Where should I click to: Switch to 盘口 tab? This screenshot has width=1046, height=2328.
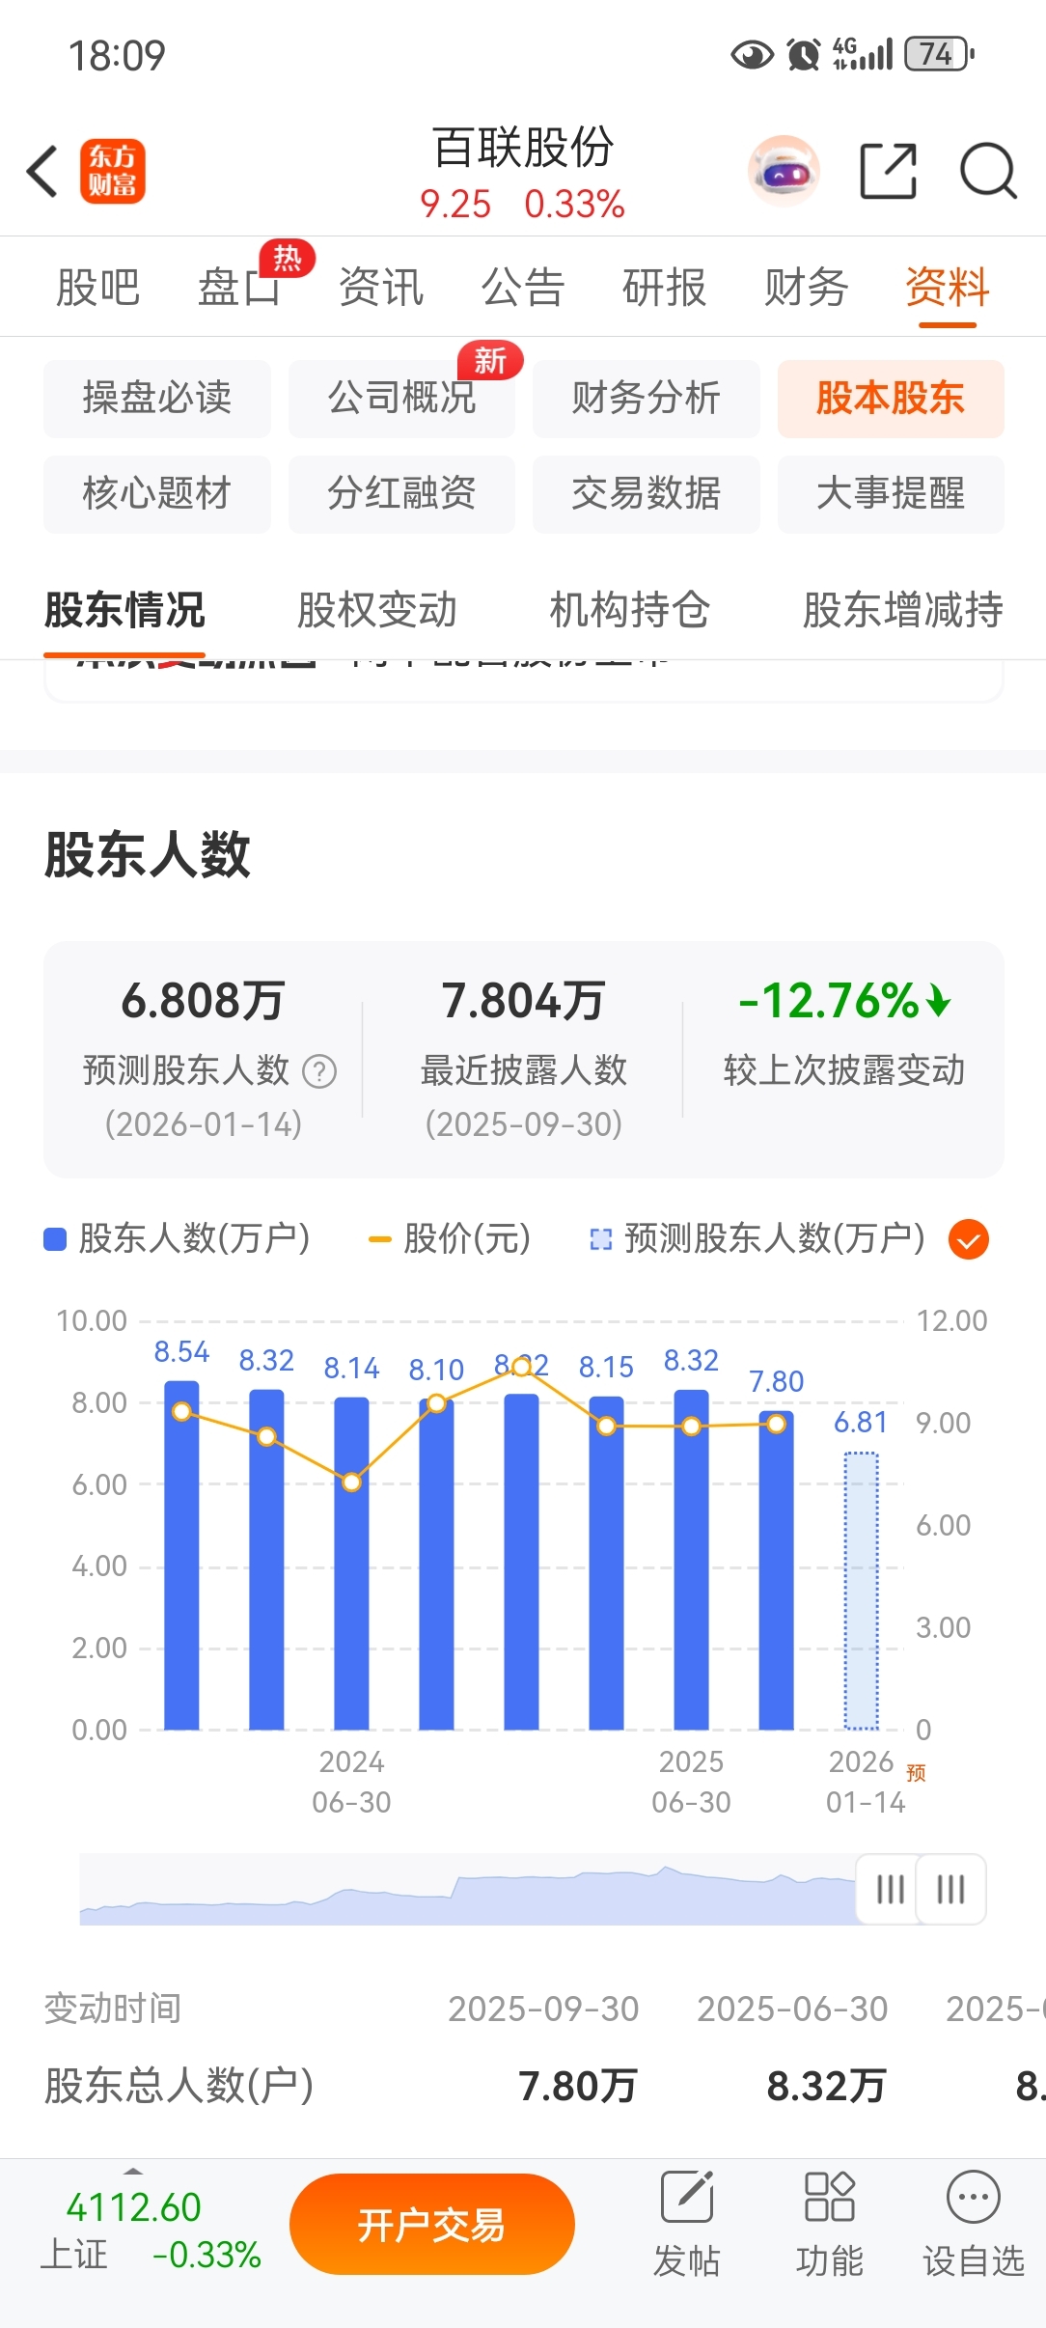click(239, 288)
